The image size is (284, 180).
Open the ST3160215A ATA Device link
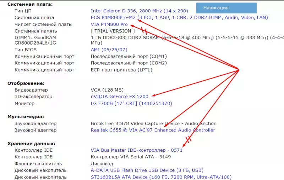pos(161,177)
